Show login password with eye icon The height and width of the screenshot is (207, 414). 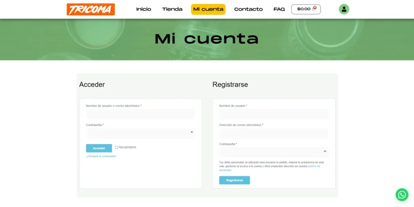[x=192, y=132]
